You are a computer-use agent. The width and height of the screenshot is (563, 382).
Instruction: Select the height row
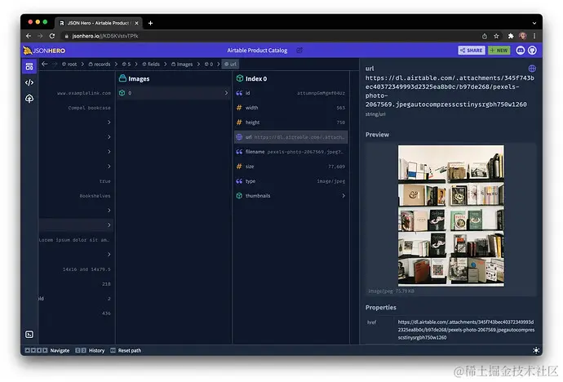point(290,122)
